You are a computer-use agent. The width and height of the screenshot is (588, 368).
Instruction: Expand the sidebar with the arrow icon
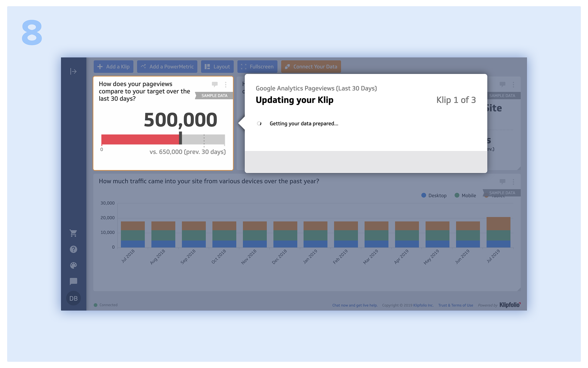(73, 72)
